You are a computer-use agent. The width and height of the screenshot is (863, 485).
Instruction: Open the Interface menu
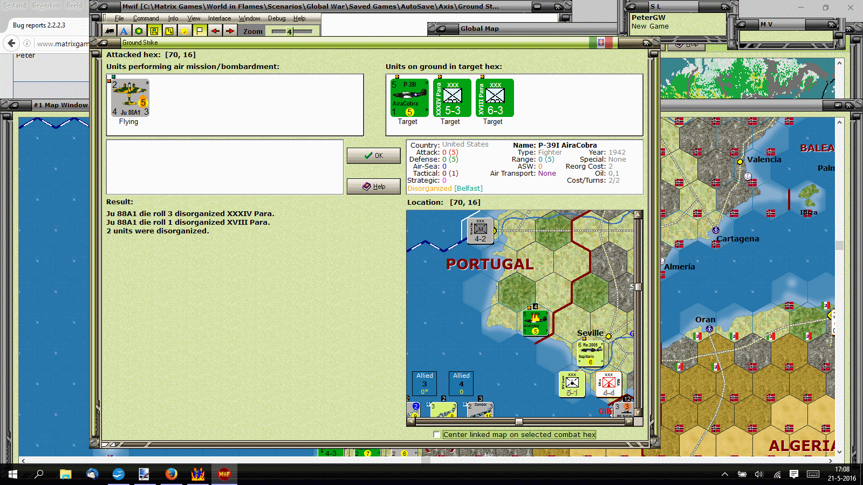[220, 18]
